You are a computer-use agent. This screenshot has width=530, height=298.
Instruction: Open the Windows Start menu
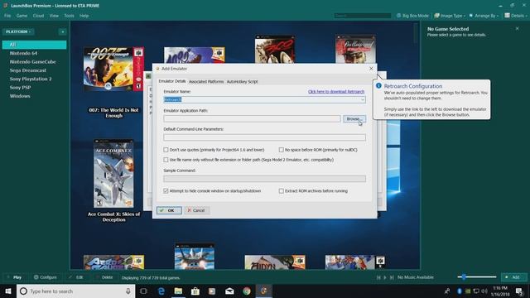click(x=8, y=291)
